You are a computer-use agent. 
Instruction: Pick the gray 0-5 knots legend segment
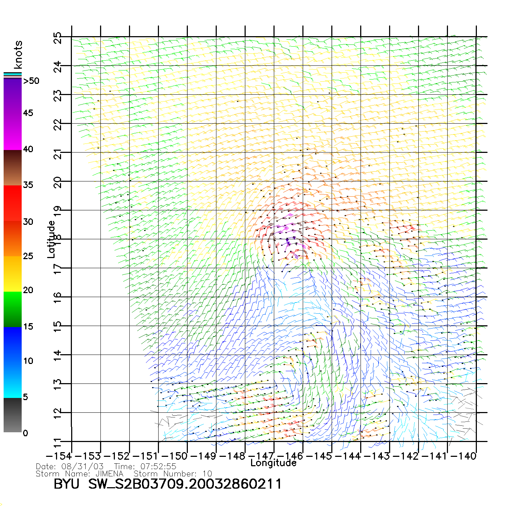click(13, 415)
